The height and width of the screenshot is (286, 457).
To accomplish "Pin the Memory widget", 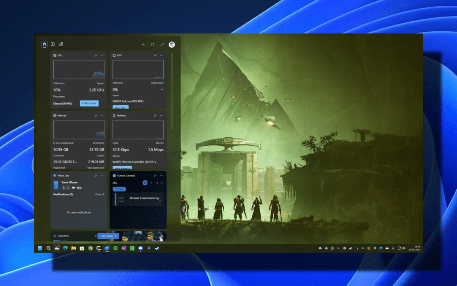I will coord(96,116).
